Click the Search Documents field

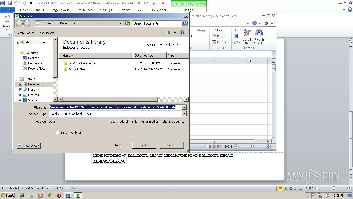157,23
